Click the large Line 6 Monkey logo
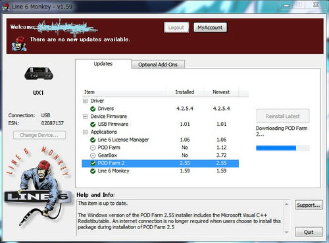 pos(38,186)
